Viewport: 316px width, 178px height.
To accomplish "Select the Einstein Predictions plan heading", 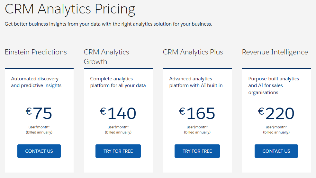I will 36,52.
